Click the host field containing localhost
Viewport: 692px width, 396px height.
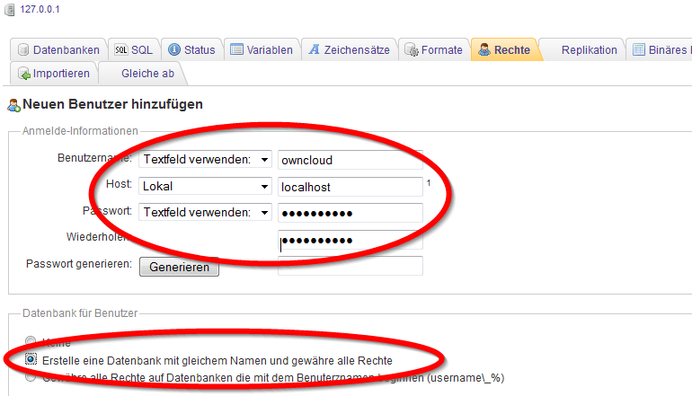coord(350,187)
